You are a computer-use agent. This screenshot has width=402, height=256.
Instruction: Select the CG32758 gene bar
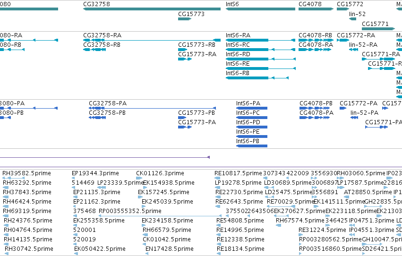pyautogui.click(x=152, y=9)
